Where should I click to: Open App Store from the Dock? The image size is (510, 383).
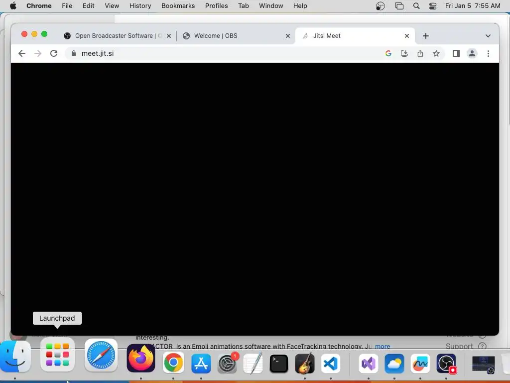(201, 364)
